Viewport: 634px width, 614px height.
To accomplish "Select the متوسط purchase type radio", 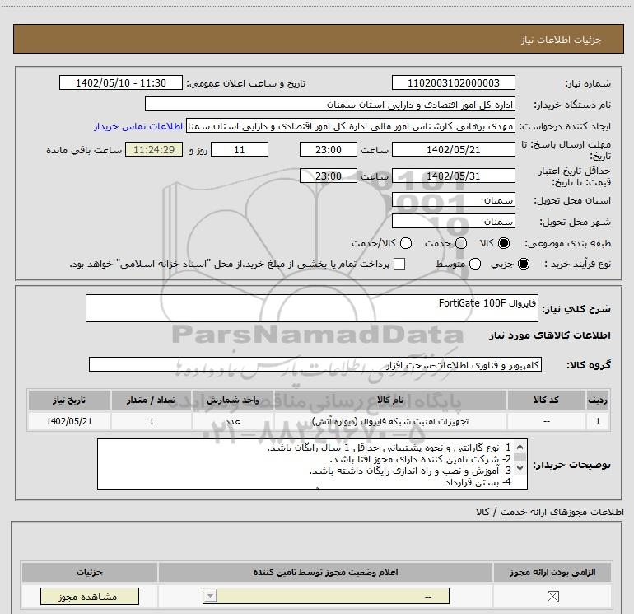I will [475, 264].
